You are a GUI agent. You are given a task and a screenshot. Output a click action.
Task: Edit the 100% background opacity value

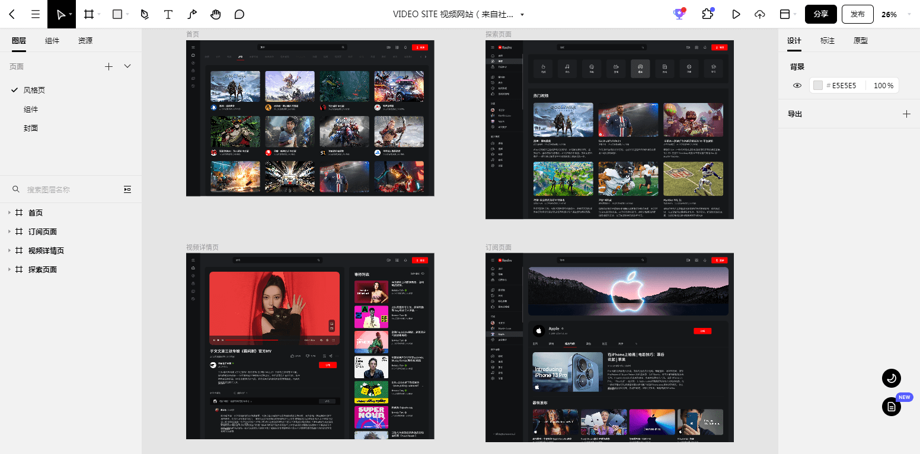pos(883,86)
